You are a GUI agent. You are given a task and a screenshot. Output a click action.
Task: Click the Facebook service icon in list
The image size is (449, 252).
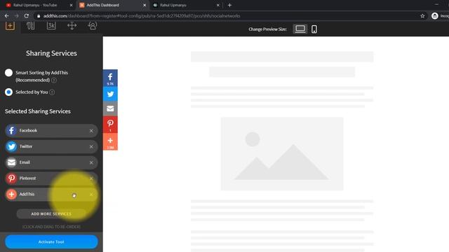pyautogui.click(x=11, y=131)
